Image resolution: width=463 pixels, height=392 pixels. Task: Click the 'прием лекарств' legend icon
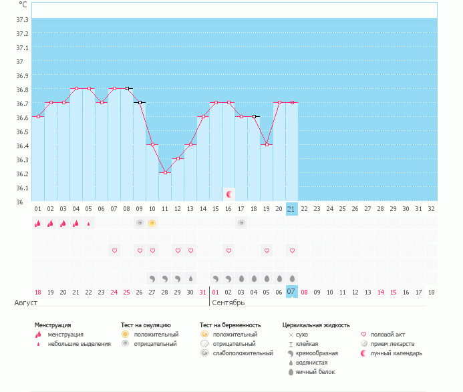(364, 343)
